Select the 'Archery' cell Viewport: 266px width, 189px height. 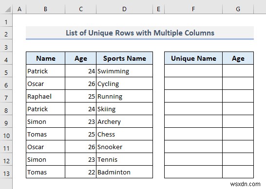tap(124, 121)
